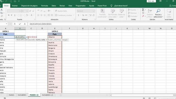Toggle Align Left
Screen dimensions: 176x99
(x=38, y=15)
